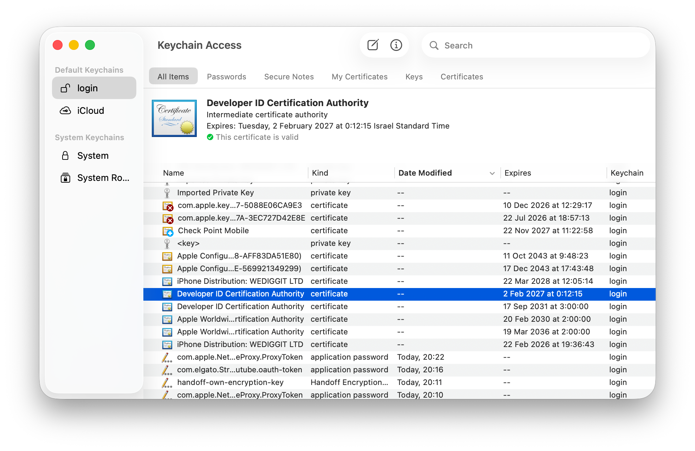This screenshot has height=451, width=695.
Task: Click pencil icon of com.elgato oauth-token row
Action: tap(167, 370)
